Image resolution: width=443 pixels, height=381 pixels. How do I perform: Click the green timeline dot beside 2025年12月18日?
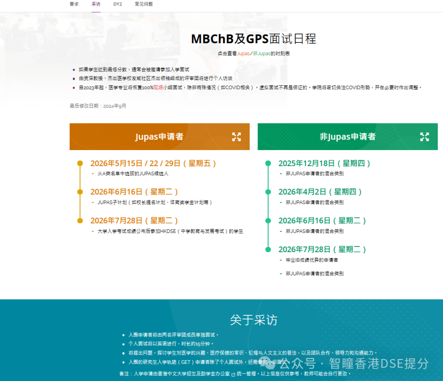click(x=268, y=163)
